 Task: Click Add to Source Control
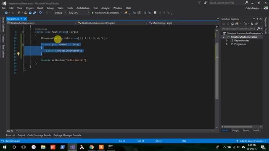251,141
